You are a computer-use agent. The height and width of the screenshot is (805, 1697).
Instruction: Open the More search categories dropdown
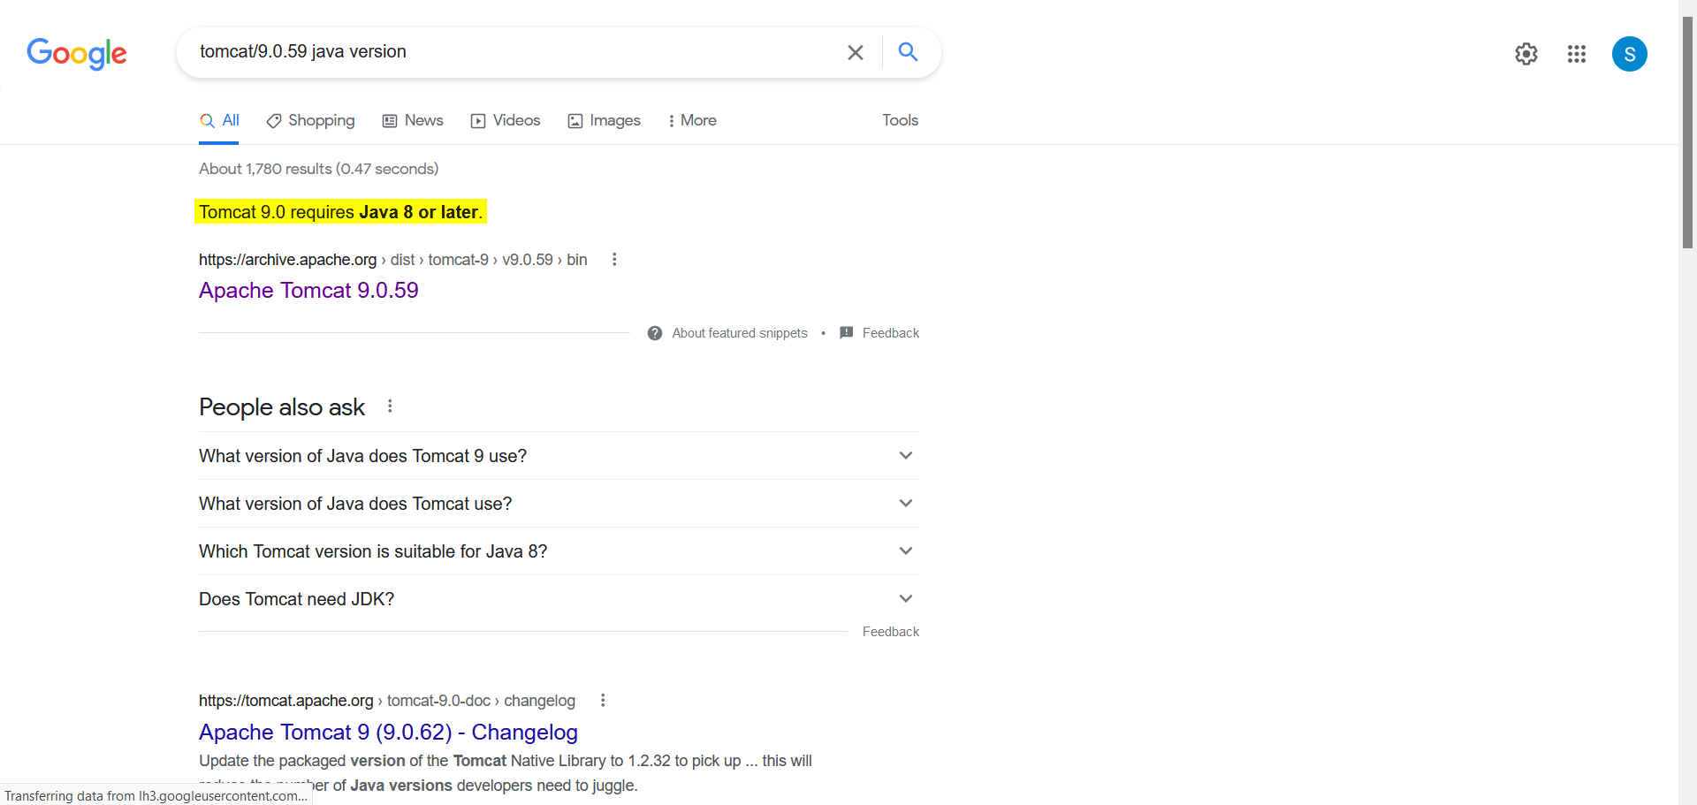[691, 121]
